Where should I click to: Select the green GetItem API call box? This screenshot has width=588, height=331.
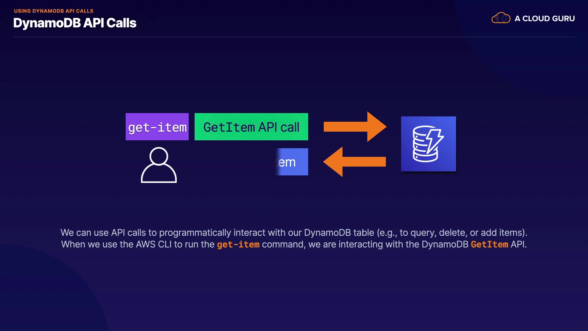251,127
